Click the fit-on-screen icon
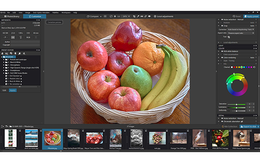Image resolution: width=260 pixels, height=163 pixels. coord(111,17)
